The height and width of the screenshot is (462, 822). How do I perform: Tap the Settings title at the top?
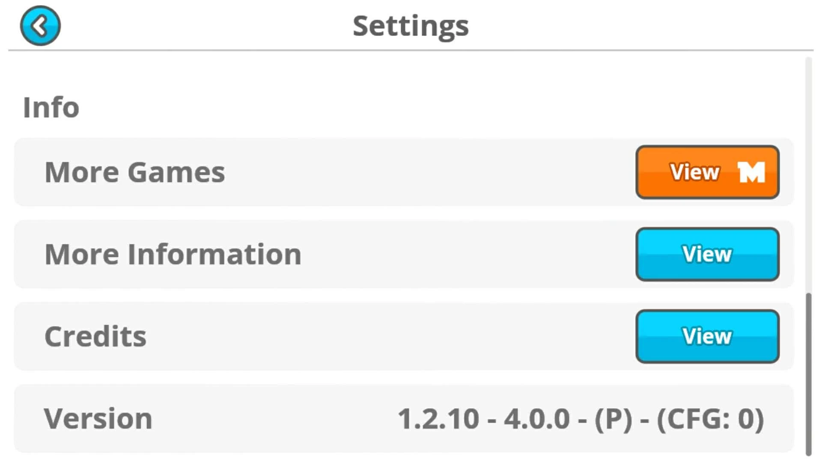(x=411, y=26)
